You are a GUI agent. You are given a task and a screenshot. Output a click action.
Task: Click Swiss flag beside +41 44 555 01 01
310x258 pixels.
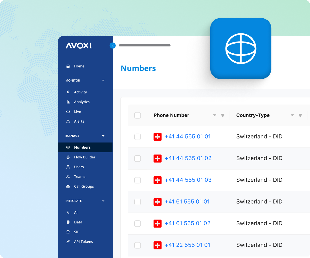158,137
